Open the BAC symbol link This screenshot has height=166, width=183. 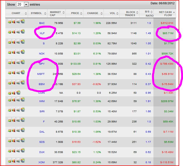coord(42,23)
